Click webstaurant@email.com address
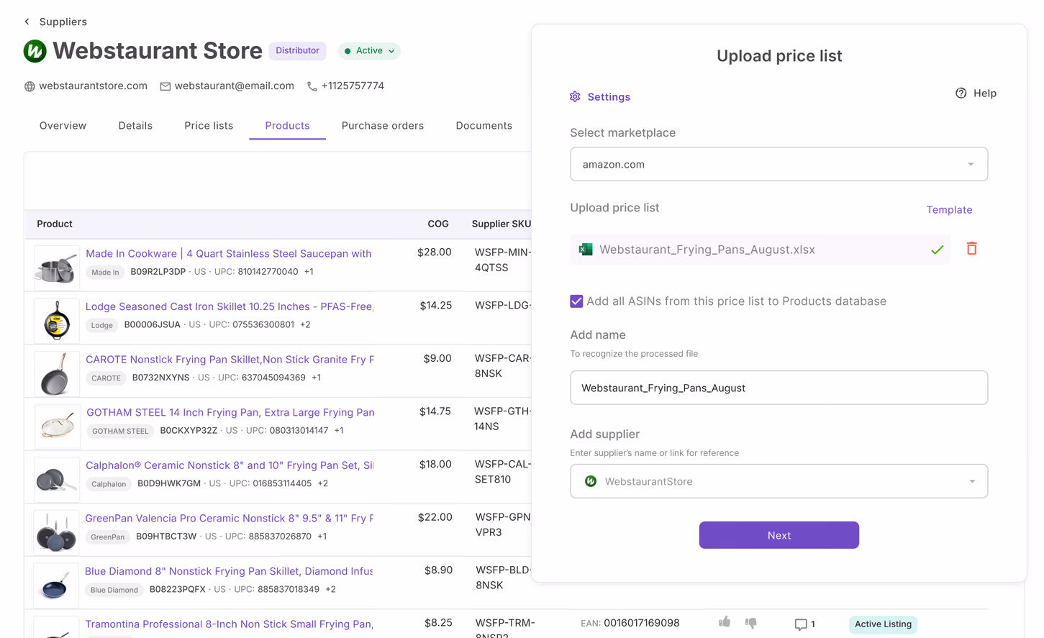1044x638 pixels. 234,86
